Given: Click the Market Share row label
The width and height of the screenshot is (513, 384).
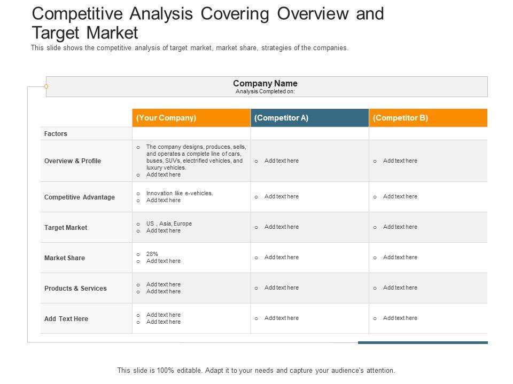Looking at the screenshot, I should 65,258.
